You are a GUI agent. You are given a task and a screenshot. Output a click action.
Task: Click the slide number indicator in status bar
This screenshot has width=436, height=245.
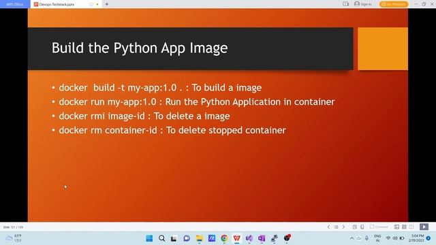pyautogui.click(x=13, y=227)
